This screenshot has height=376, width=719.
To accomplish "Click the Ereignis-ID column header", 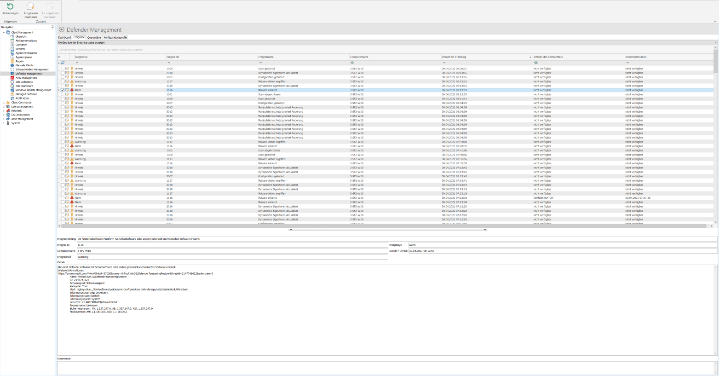I will 212,57.
